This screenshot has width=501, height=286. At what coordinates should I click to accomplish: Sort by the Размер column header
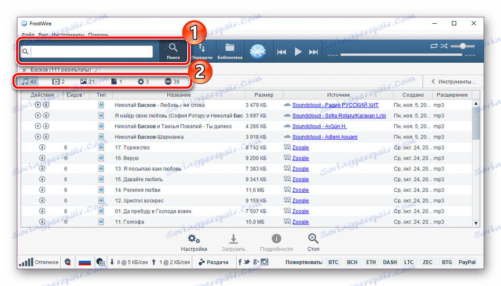(x=264, y=95)
